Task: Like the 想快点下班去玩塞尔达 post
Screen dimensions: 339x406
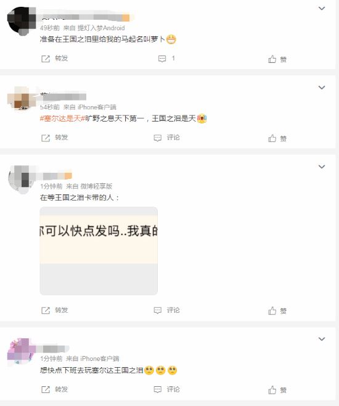Action: coord(277,390)
